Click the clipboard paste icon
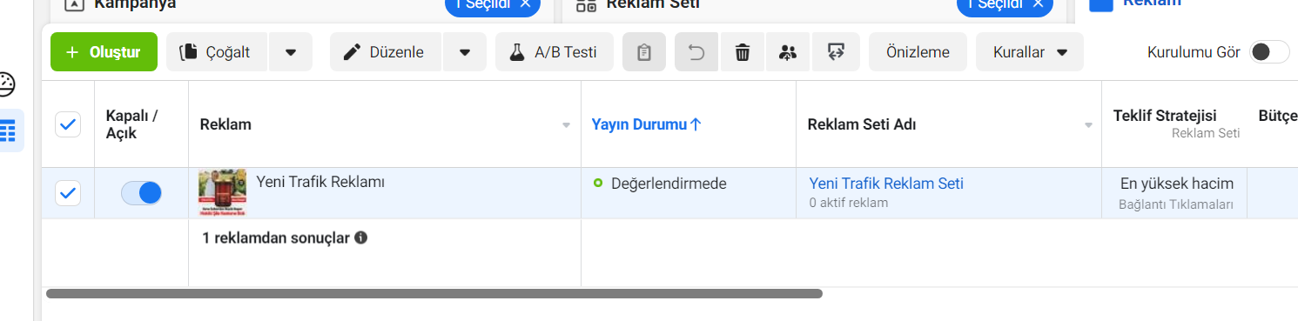Screen dimensions: 1298x321 [644, 52]
